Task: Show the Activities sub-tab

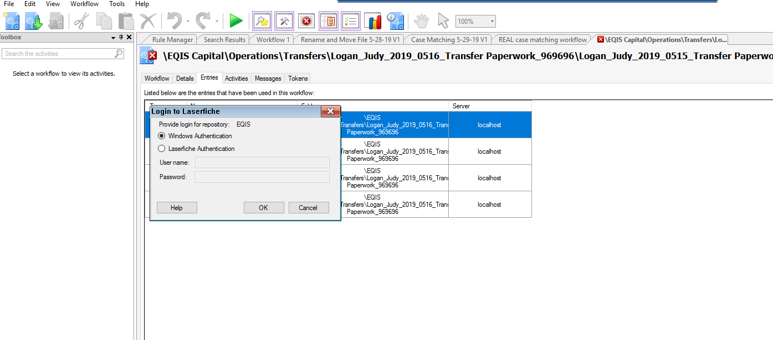Action: (x=237, y=79)
